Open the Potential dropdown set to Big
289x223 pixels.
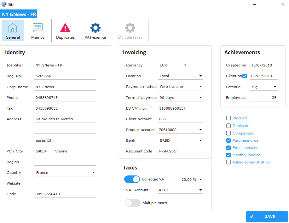tap(274, 87)
